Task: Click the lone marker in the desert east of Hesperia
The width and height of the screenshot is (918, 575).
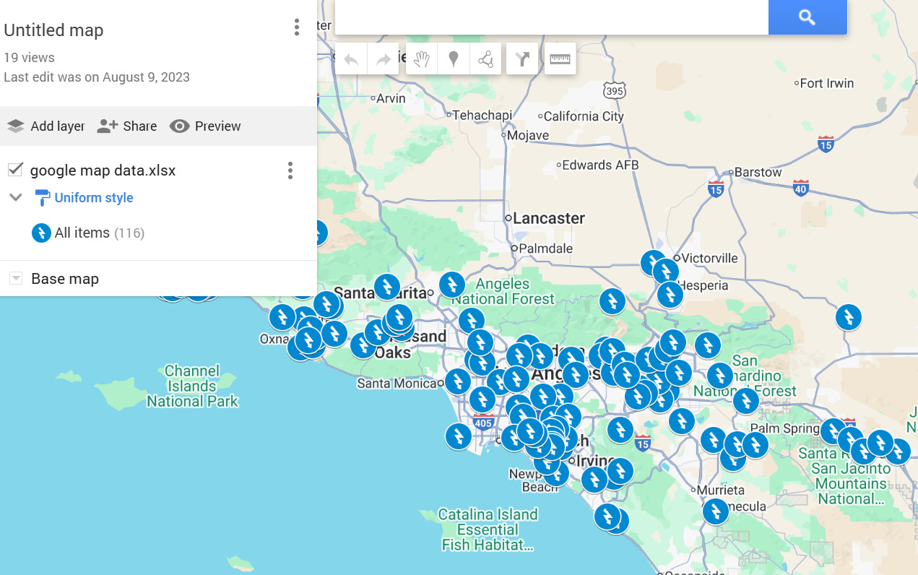Action: pos(849,316)
